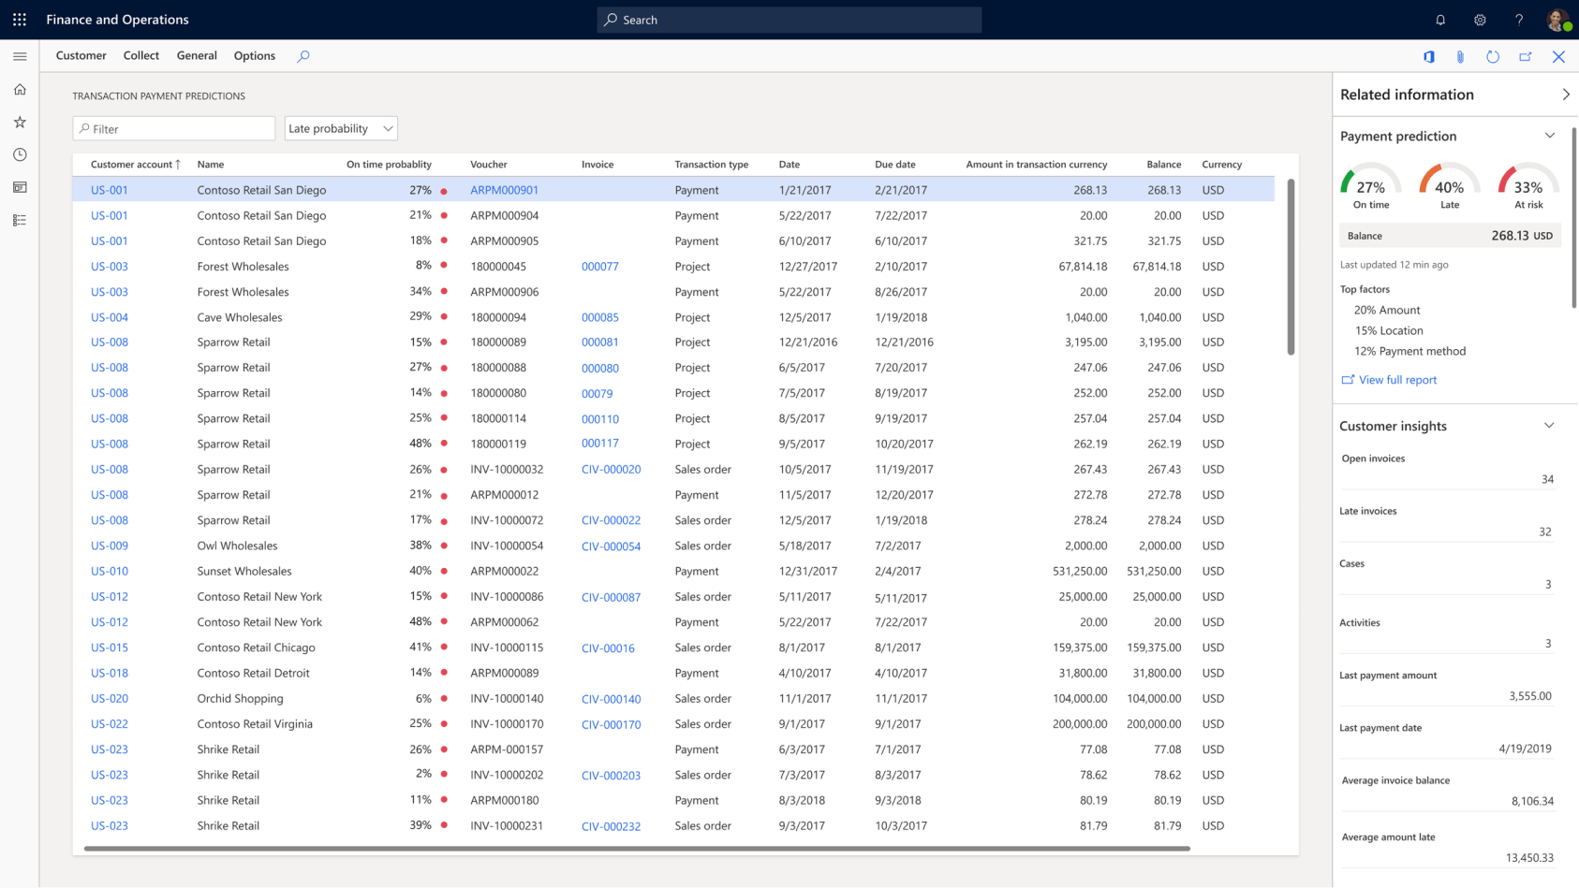Screen dimensions: 1579x888
Task: Open Modules list icon in the sidebar
Action: [x=20, y=220]
